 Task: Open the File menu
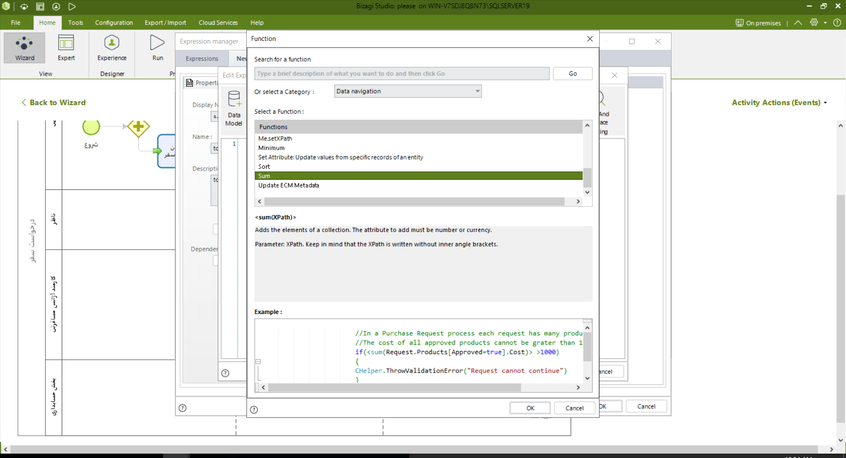(x=16, y=22)
